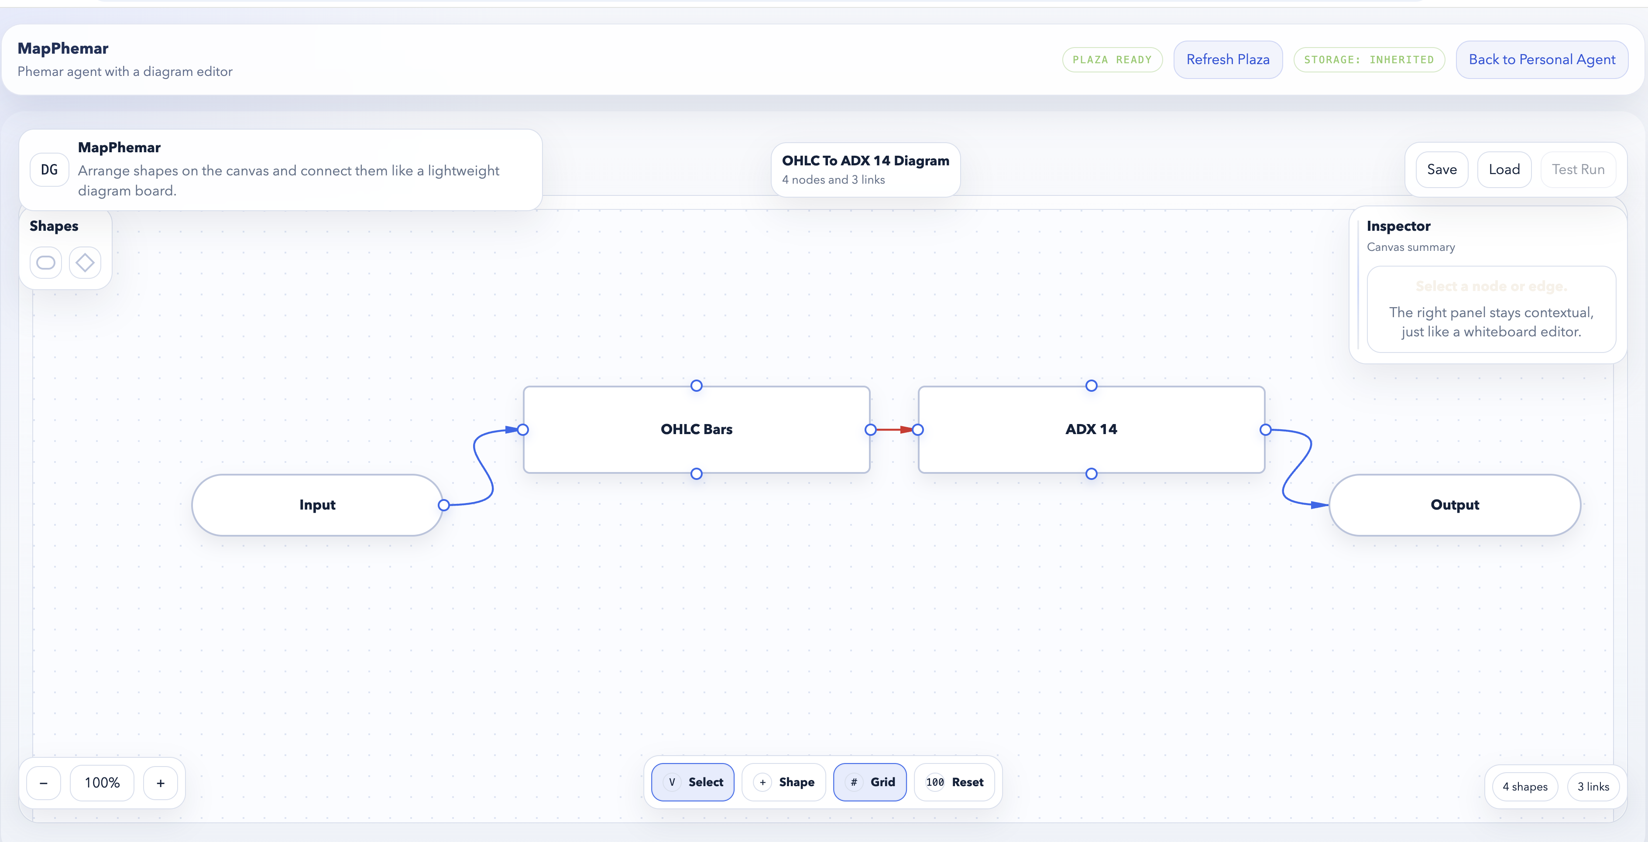Activate the Select tool mode
The height and width of the screenshot is (842, 1648).
click(693, 782)
